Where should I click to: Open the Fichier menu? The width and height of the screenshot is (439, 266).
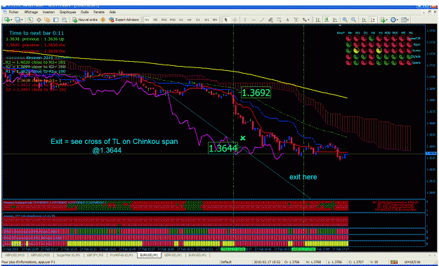pyautogui.click(x=13, y=12)
